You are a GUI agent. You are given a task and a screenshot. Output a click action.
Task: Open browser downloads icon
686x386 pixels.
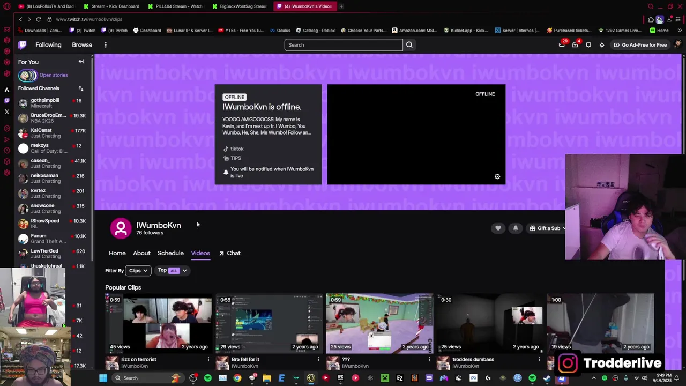coord(669,19)
